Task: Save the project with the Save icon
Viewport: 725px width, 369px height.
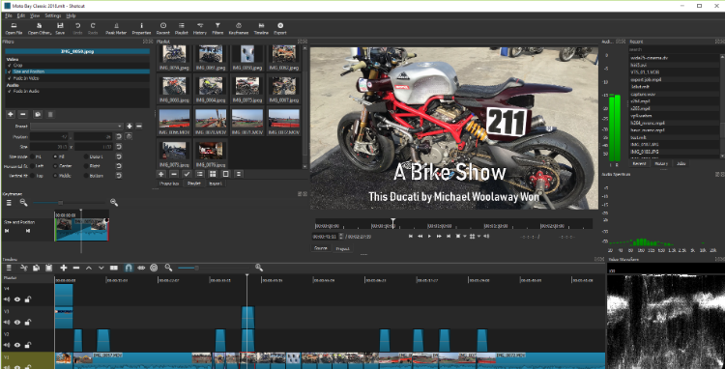Action: point(60,29)
